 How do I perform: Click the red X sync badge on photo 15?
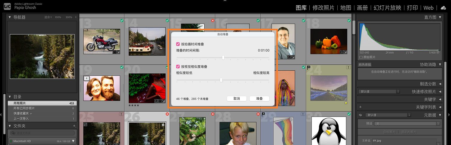[213, 20]
